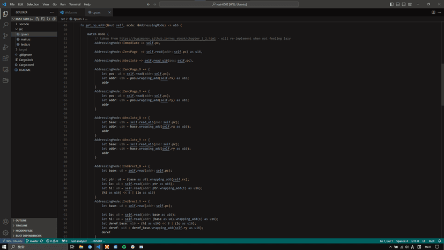The image size is (444, 250).
Task: Open the Terminal menu
Action: (75, 4)
